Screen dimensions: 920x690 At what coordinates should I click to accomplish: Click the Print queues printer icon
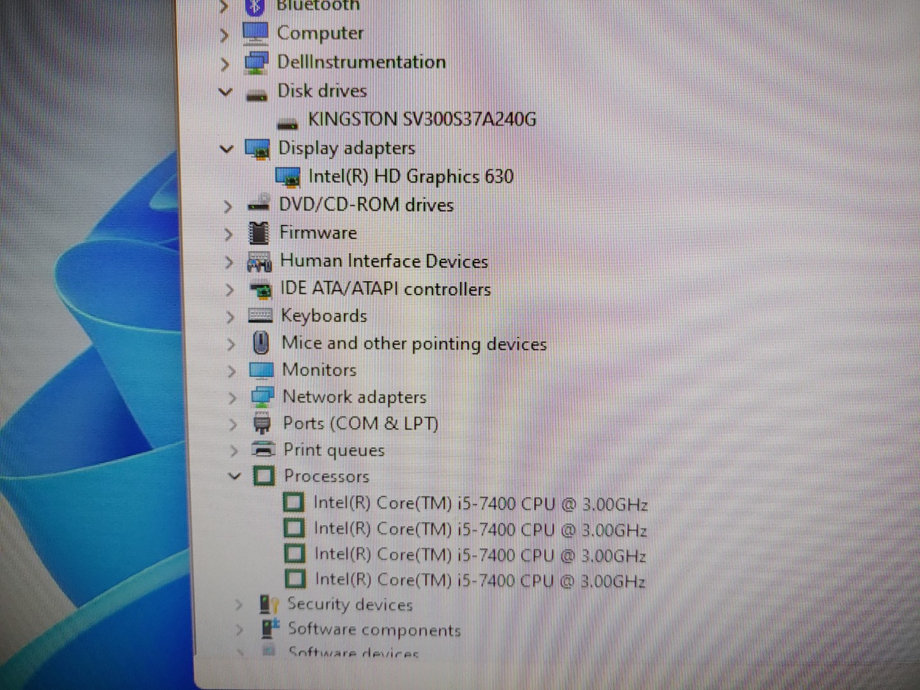coord(263,450)
